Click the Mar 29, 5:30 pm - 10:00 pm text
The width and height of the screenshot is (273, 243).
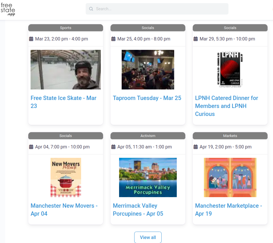[227, 39]
